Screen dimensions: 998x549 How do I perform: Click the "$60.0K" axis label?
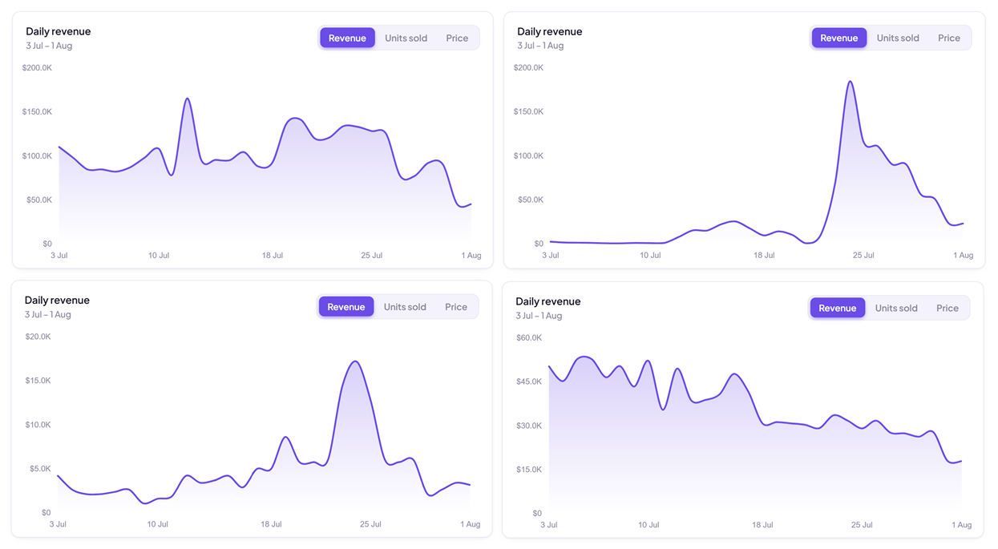tap(529, 337)
